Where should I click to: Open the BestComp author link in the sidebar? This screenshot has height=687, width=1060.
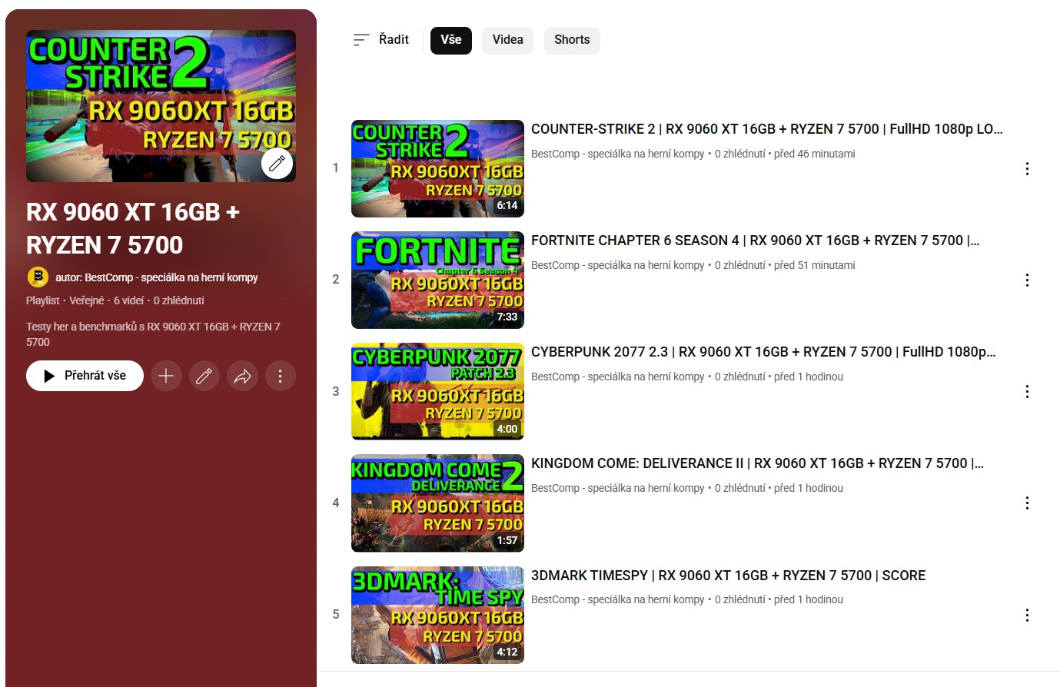click(157, 277)
